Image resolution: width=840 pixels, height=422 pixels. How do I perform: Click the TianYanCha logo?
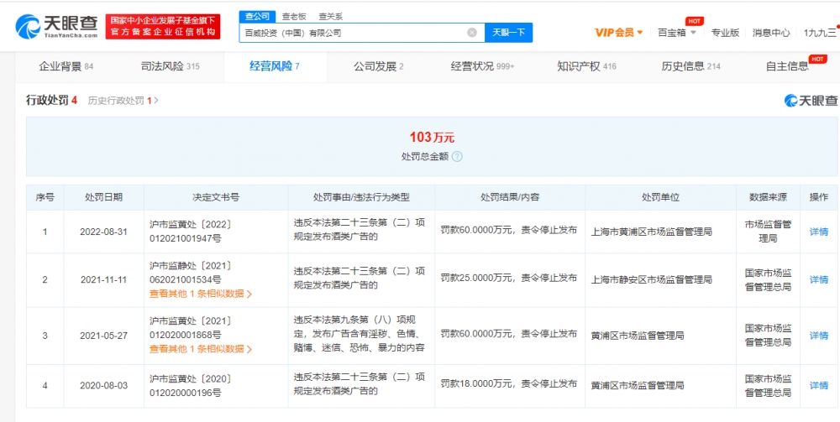56,26
